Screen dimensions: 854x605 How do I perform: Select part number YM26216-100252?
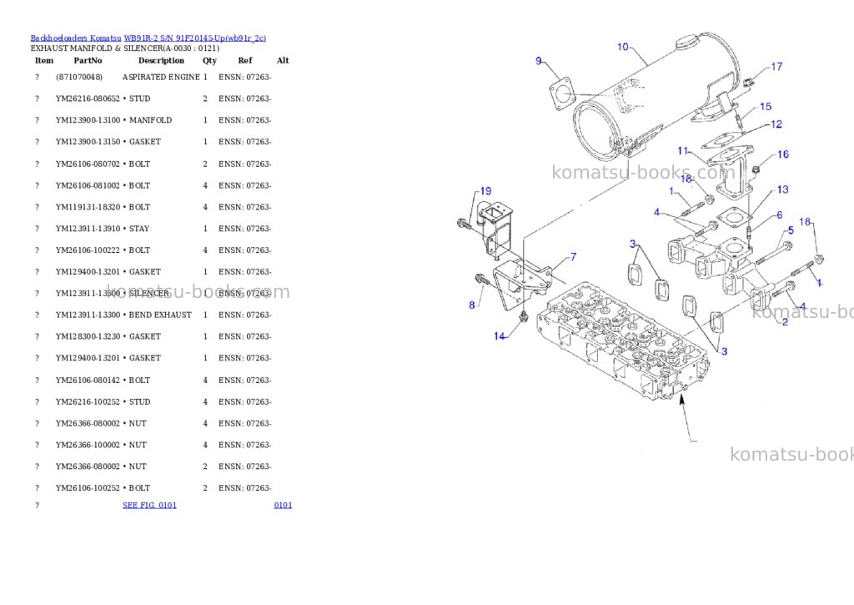[88, 401]
